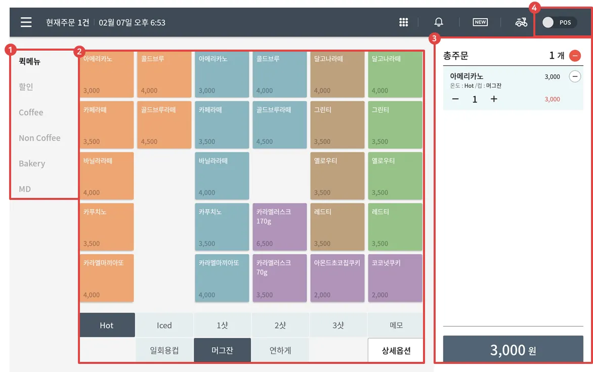Open 상세옵션 detailed options
The height and width of the screenshot is (372, 593).
coord(396,350)
